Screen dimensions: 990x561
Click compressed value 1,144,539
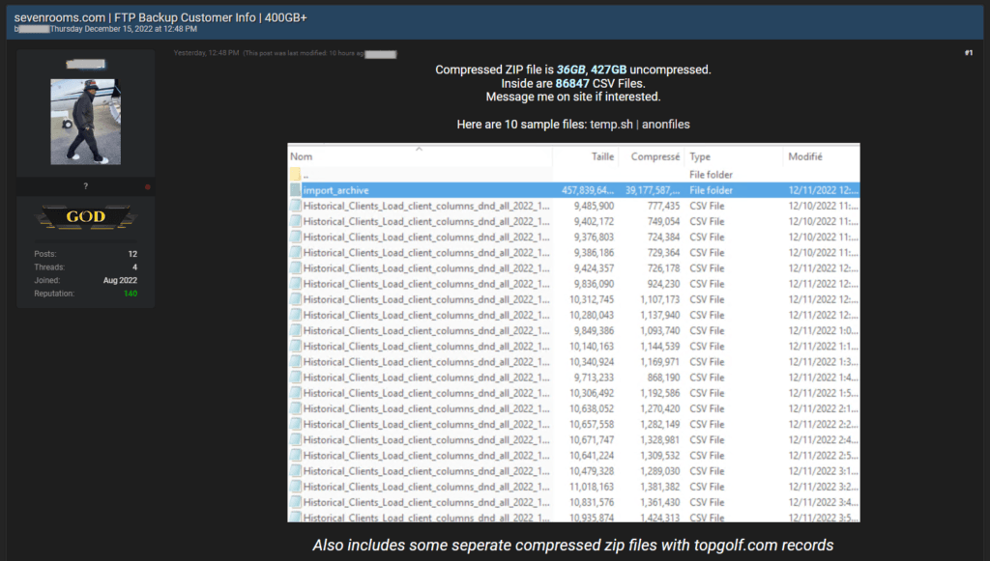tap(659, 347)
